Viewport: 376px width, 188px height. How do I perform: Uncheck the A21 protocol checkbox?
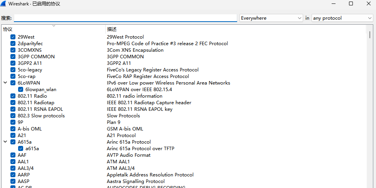13,135
